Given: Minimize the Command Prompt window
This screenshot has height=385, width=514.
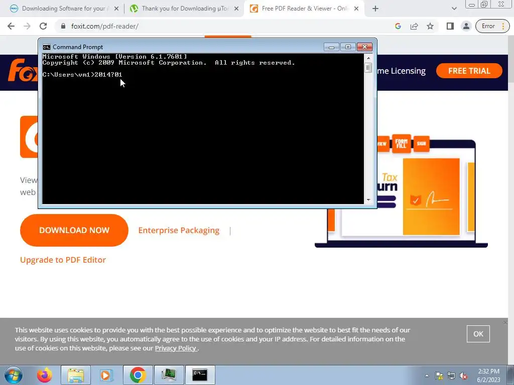Looking at the screenshot, I should click(x=331, y=47).
